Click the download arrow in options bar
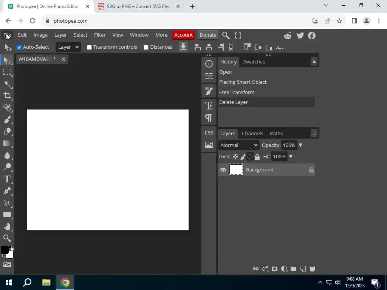 point(183,47)
